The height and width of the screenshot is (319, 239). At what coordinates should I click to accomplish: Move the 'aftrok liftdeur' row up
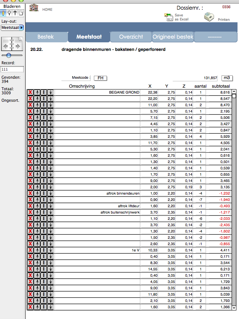pos(37,206)
